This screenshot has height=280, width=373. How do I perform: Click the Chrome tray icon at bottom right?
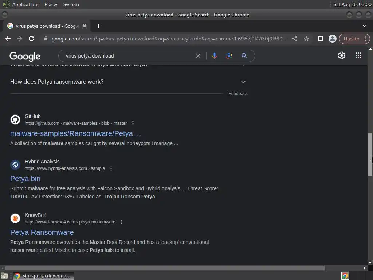[x=345, y=276]
